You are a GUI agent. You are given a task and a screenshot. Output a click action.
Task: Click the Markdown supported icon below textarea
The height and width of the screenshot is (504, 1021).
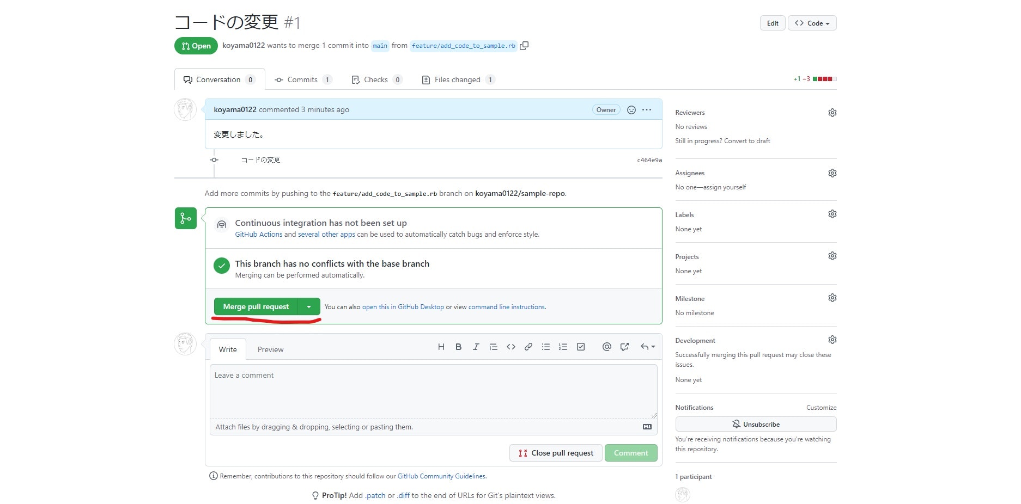pyautogui.click(x=647, y=427)
